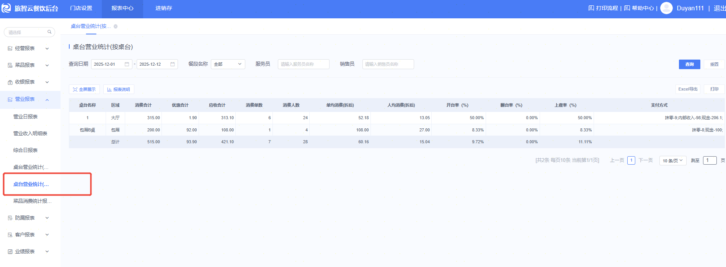726x267 pixels.
Task: Open the 10 条/页 page size dropdown
Action: point(672,161)
